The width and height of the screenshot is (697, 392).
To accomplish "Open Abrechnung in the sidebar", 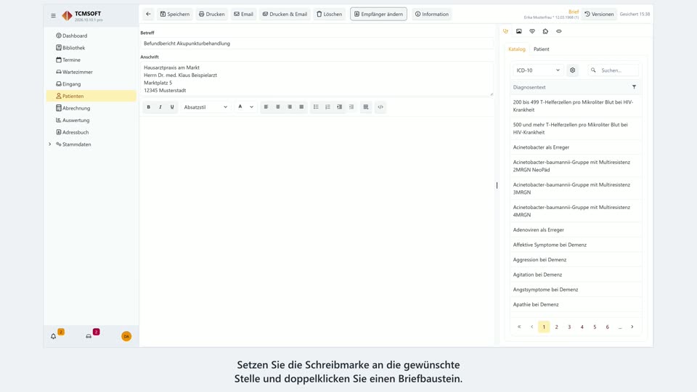I will pyautogui.click(x=91, y=108).
